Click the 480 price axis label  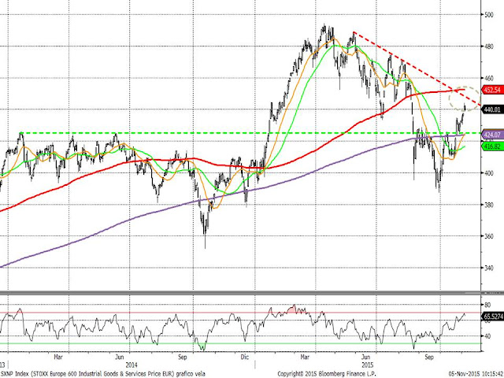tap(488, 46)
